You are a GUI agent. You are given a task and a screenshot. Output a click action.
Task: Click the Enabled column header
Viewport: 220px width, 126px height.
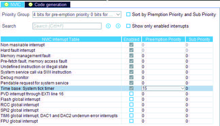click(131, 39)
